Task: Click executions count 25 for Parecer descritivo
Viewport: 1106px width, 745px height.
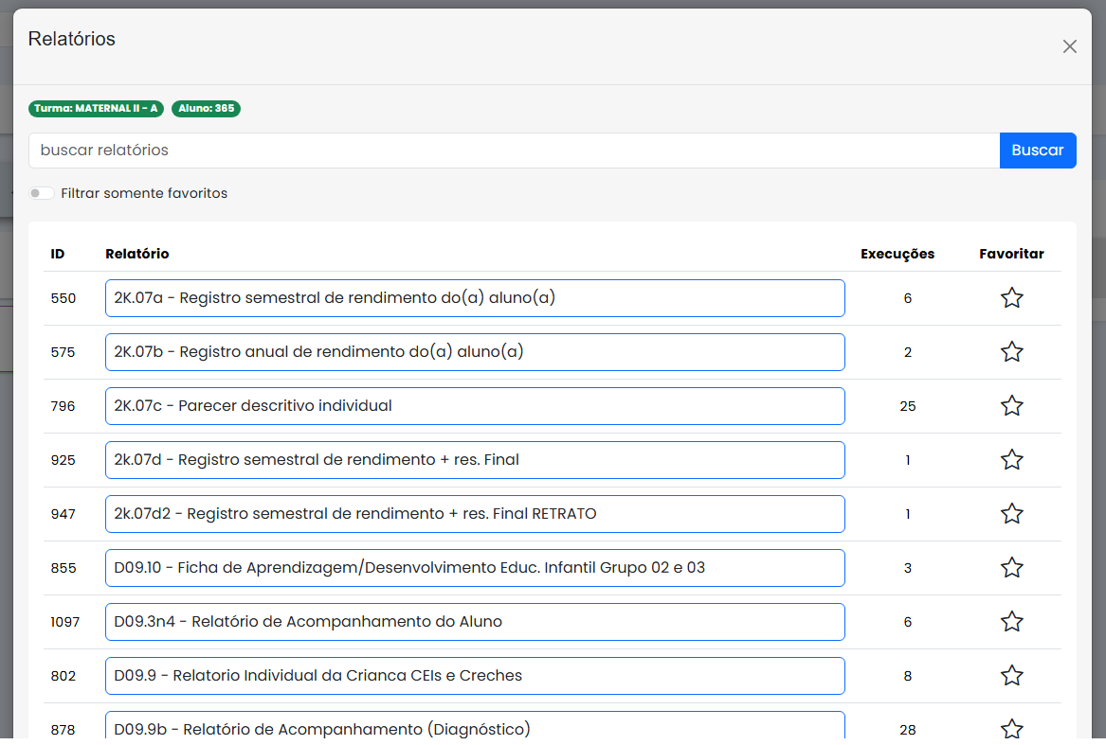Action: coord(907,406)
